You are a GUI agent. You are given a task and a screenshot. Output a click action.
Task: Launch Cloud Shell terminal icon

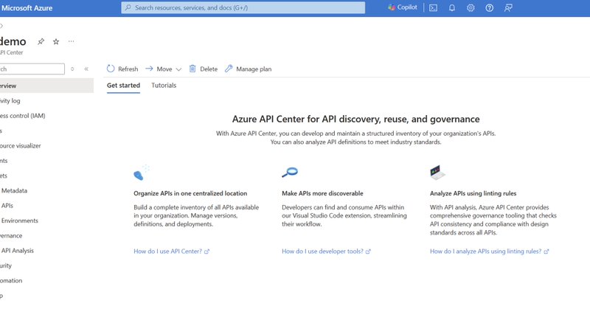pos(433,7)
